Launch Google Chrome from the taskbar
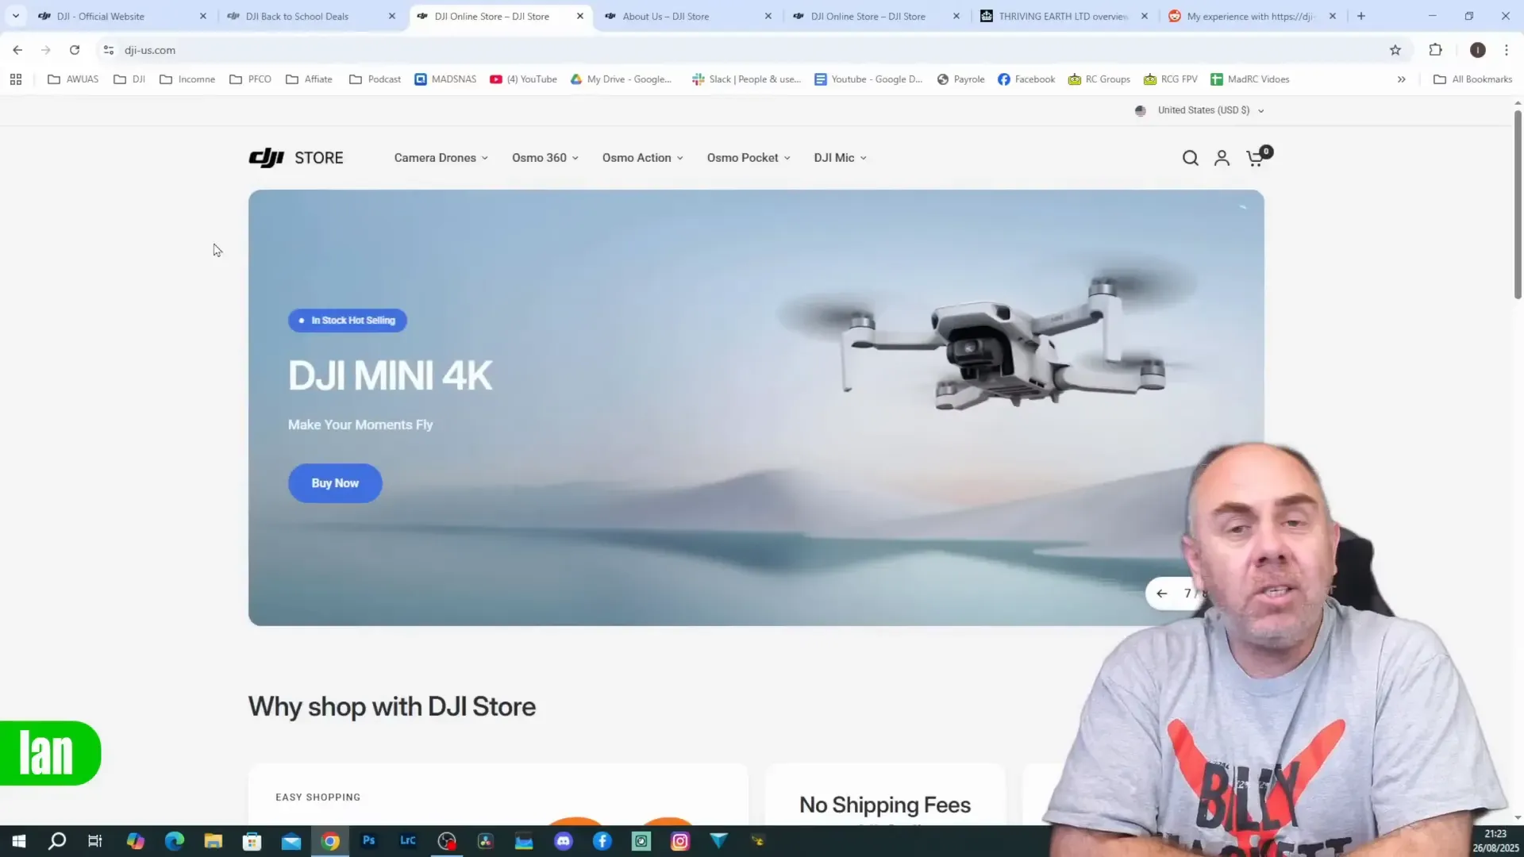 point(330,841)
